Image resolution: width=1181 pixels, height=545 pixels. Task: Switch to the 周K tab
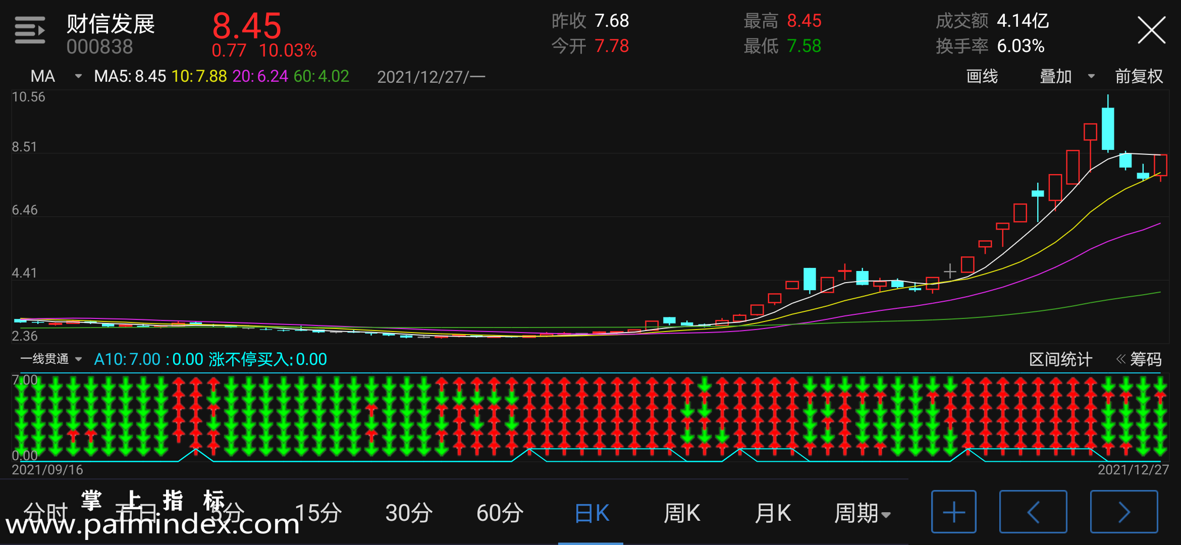coord(682,513)
